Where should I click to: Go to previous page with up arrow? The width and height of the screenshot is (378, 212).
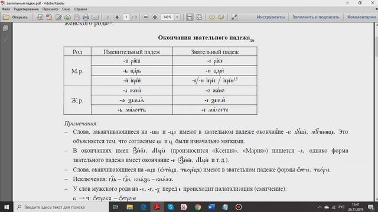[x=108, y=17]
